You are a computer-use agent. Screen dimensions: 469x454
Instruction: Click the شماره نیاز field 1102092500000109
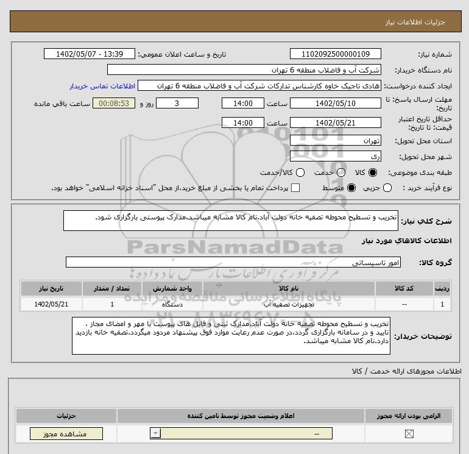click(x=335, y=54)
